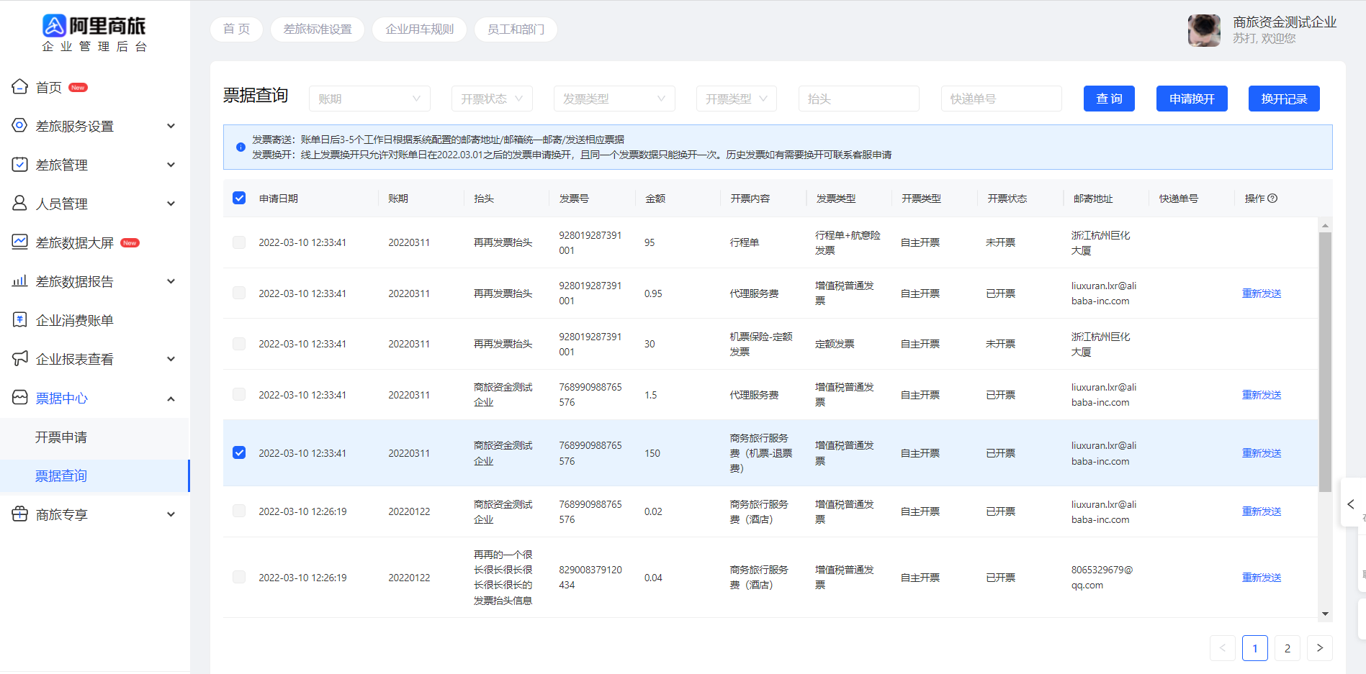Open the 开票状态 dropdown filter

tap(492, 99)
